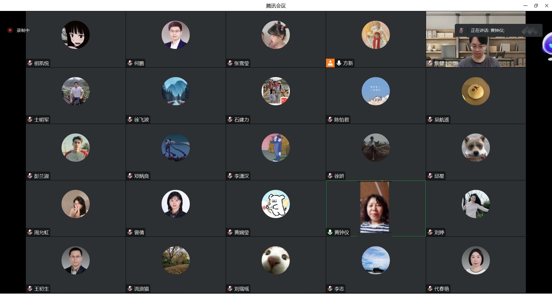Click the 陈怡君 name label
The image size is (552, 294).
[342, 120]
